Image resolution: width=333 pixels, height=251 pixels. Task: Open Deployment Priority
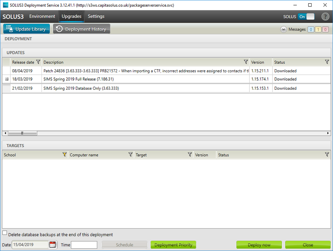[x=173, y=245]
